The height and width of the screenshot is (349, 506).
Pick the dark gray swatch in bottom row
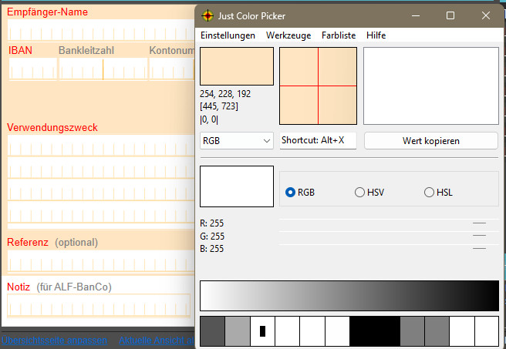point(212,331)
